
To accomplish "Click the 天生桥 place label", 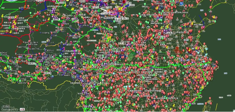I will [144, 43].
